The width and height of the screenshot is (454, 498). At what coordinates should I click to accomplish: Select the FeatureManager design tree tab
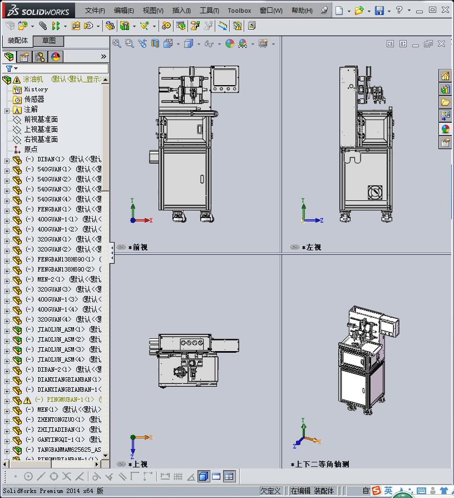point(9,57)
